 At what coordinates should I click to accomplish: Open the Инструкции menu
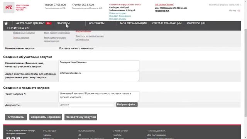click(x=196, y=23)
